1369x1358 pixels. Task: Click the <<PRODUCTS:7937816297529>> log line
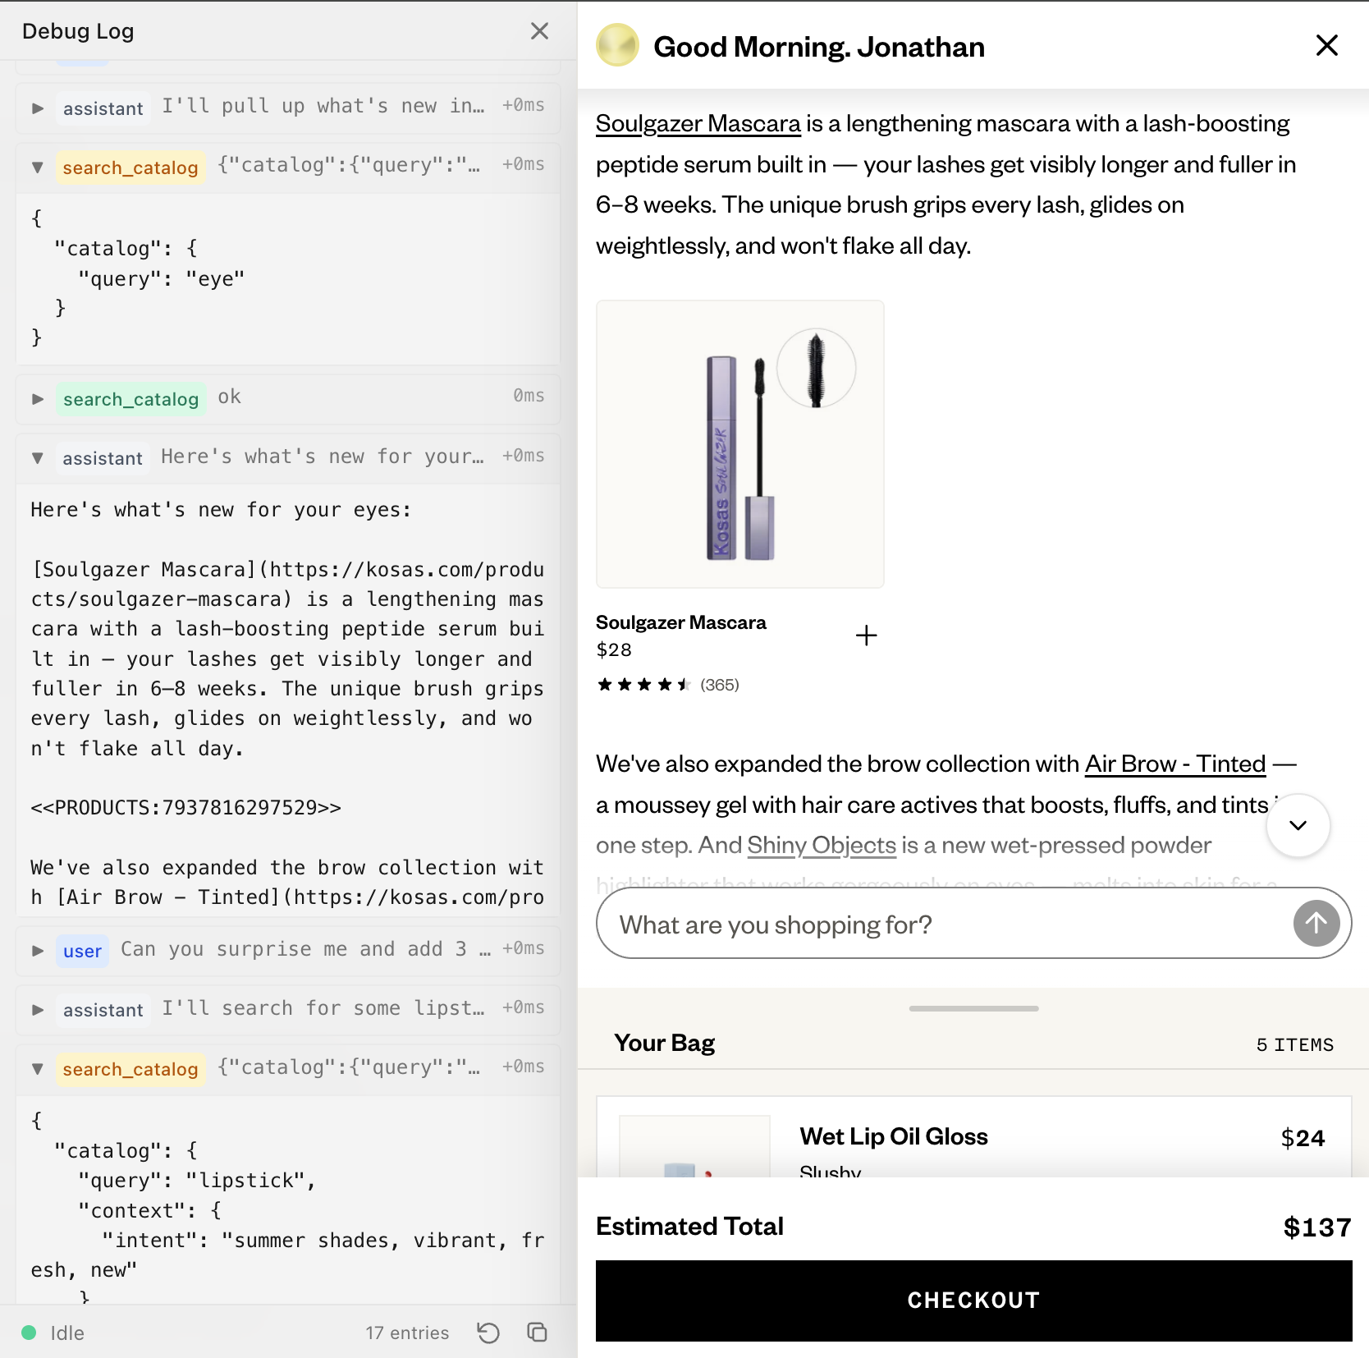186,807
